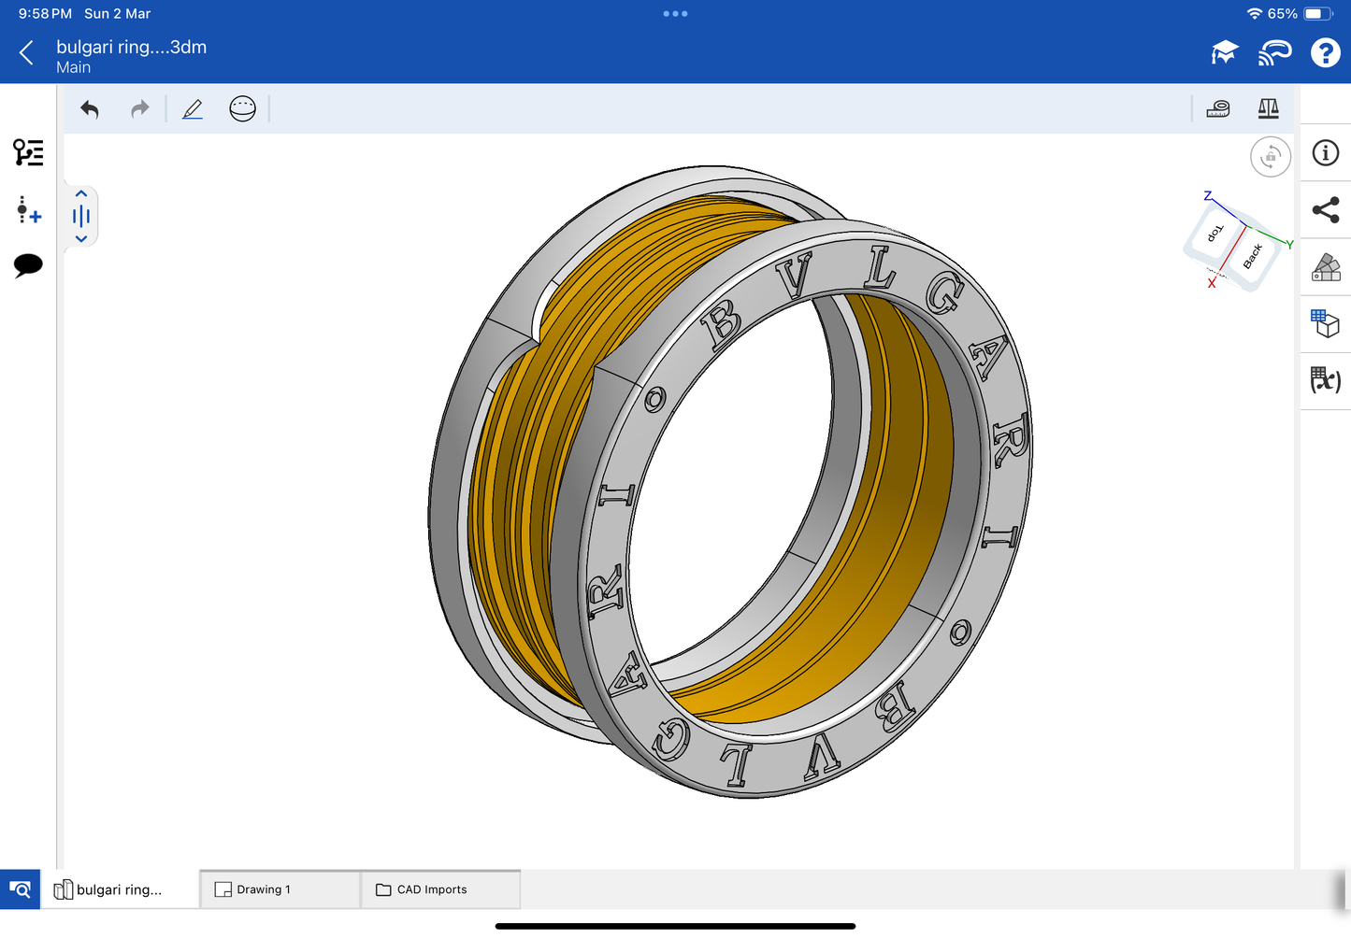1351x938 pixels.
Task: Open the insert feature menu
Action: (x=28, y=210)
